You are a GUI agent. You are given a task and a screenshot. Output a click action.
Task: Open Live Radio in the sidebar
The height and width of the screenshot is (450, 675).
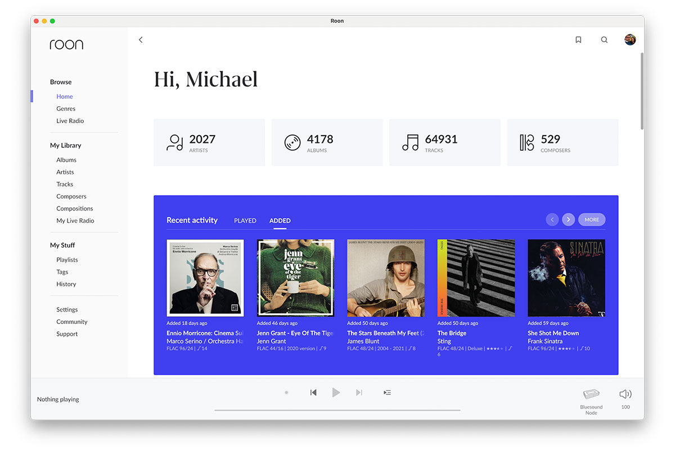coord(70,121)
